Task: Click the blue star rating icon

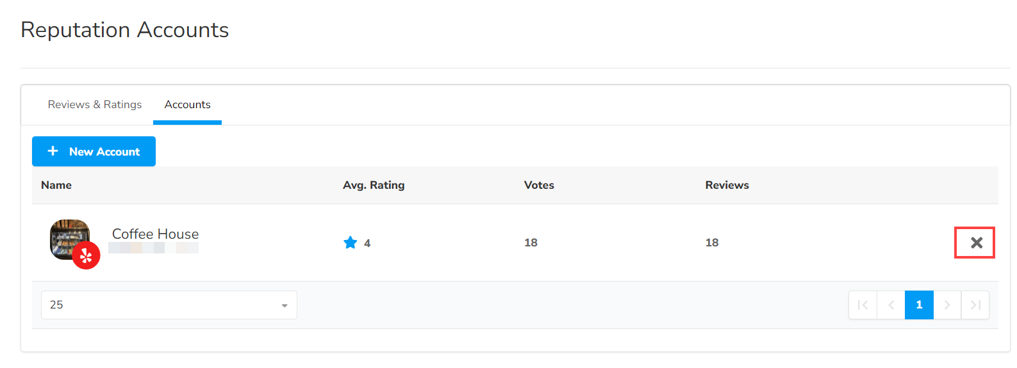Action: pos(351,243)
